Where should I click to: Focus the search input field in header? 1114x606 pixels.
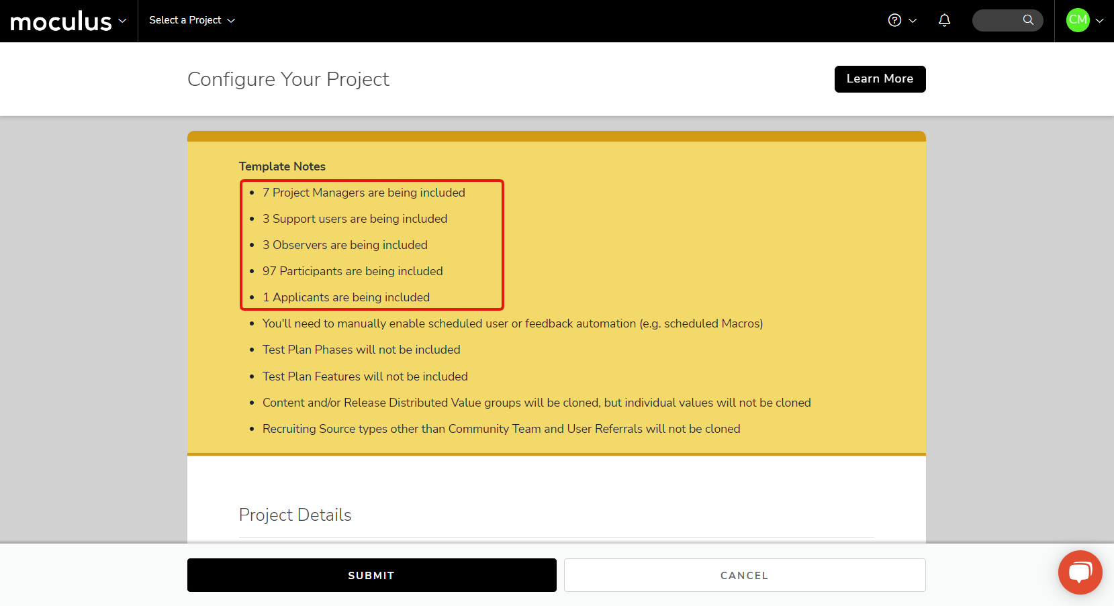pyautogui.click(x=998, y=20)
